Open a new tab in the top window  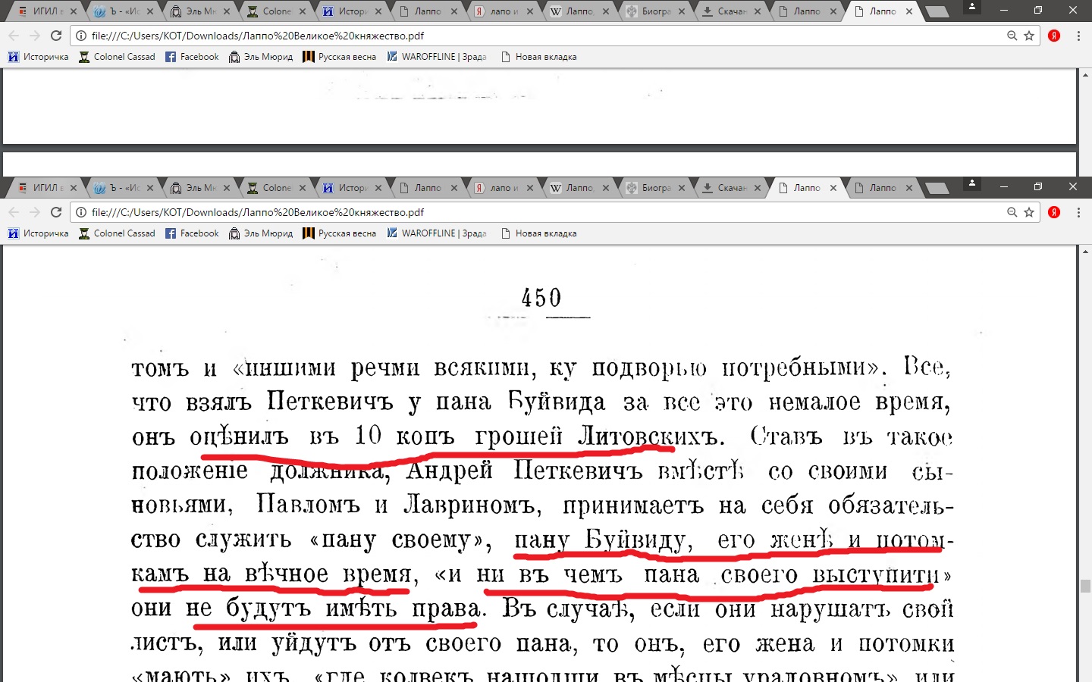point(937,11)
